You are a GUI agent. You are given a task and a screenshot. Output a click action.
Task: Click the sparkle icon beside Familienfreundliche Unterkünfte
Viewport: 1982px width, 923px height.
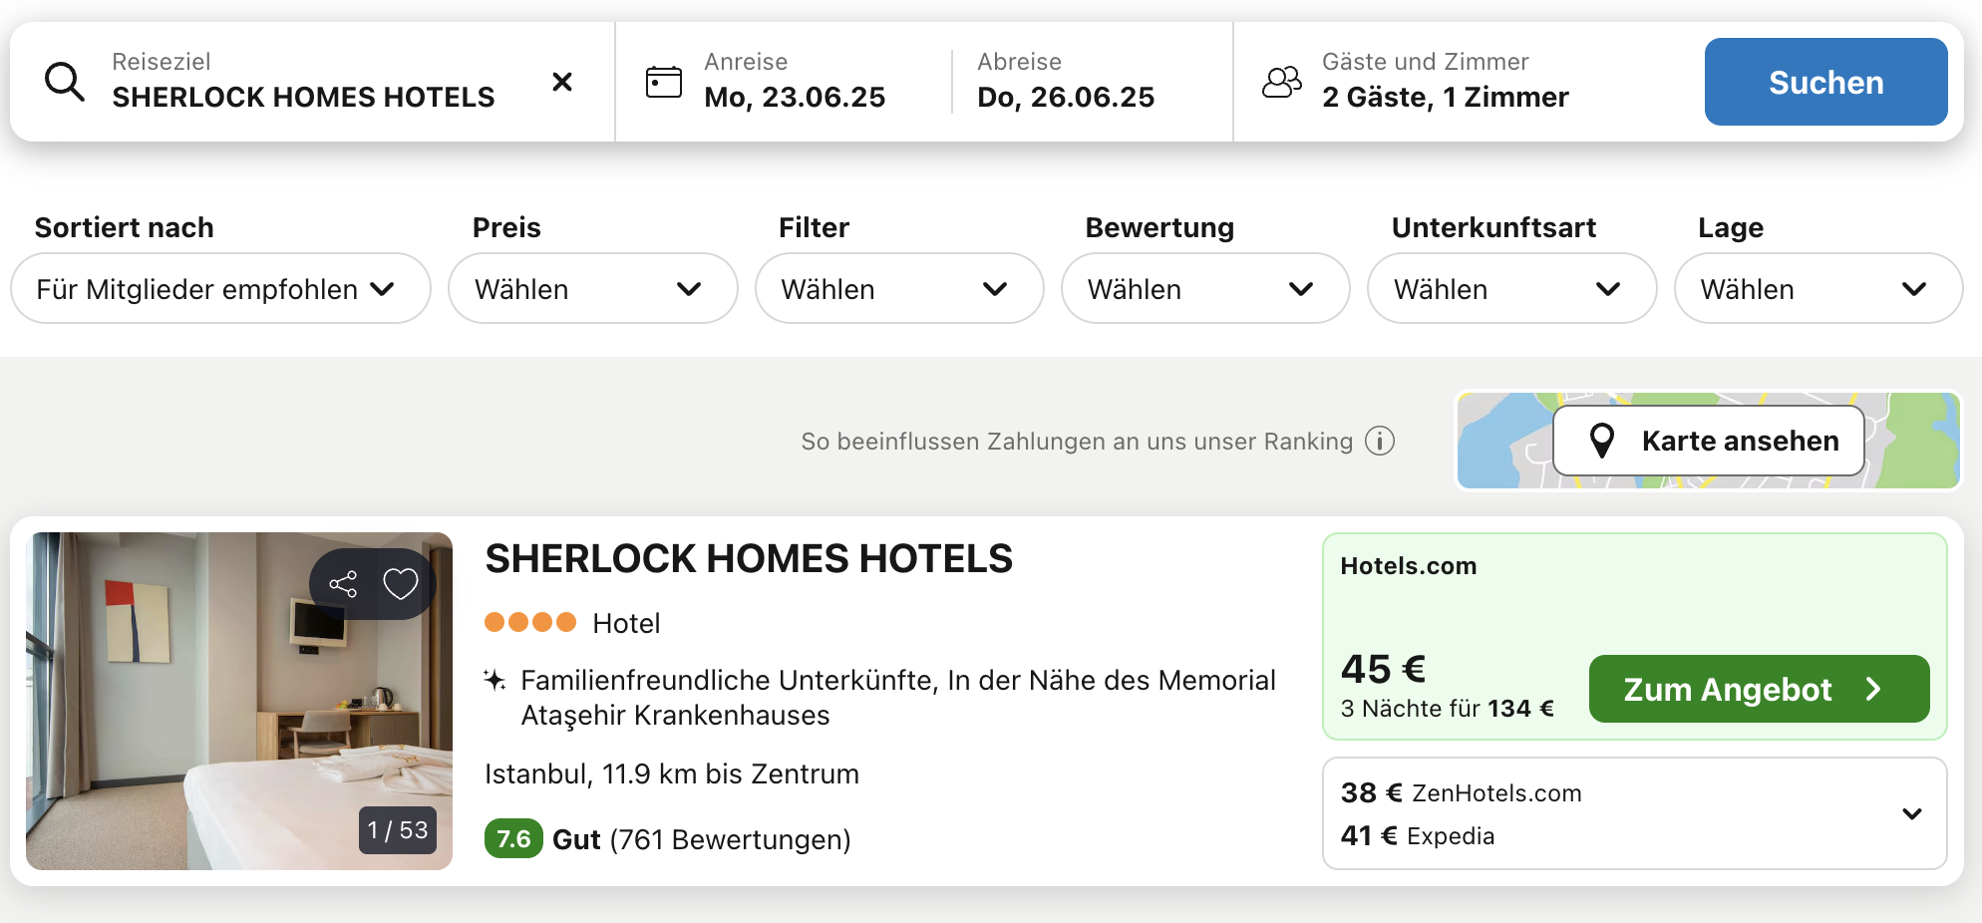coord(495,681)
